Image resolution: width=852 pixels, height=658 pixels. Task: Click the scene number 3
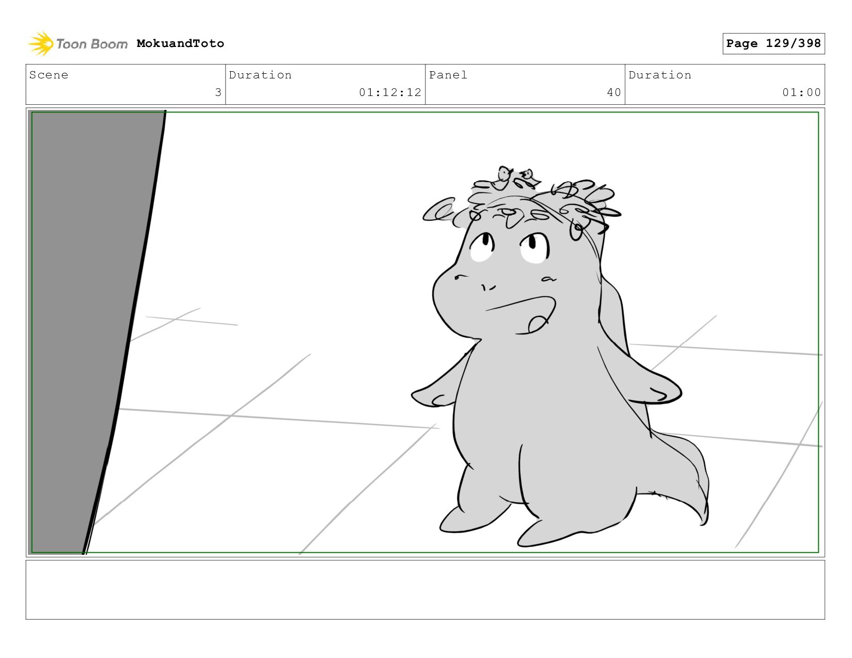point(218,92)
